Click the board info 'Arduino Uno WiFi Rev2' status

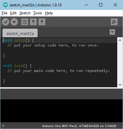pyautogui.click(x=79, y=126)
